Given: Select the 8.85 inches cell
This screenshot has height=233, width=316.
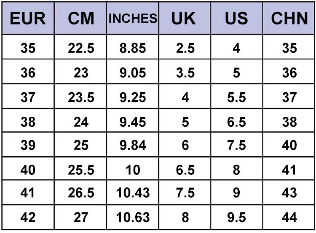Looking at the screenshot, I should (x=133, y=48).
